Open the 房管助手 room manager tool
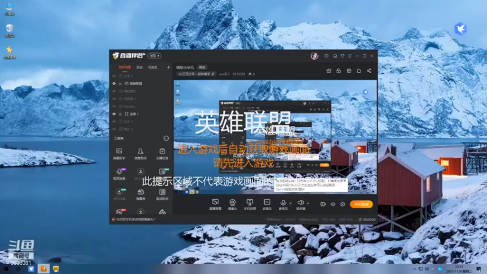This screenshot has height=274, width=487. pos(141,154)
